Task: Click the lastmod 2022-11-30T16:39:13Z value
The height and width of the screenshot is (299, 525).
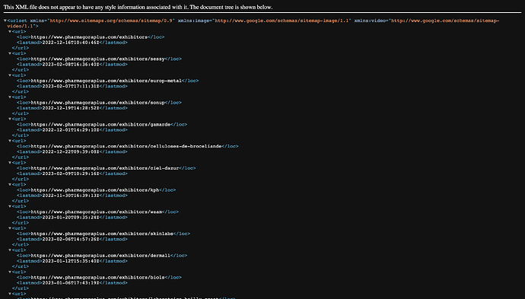Action: (71, 196)
